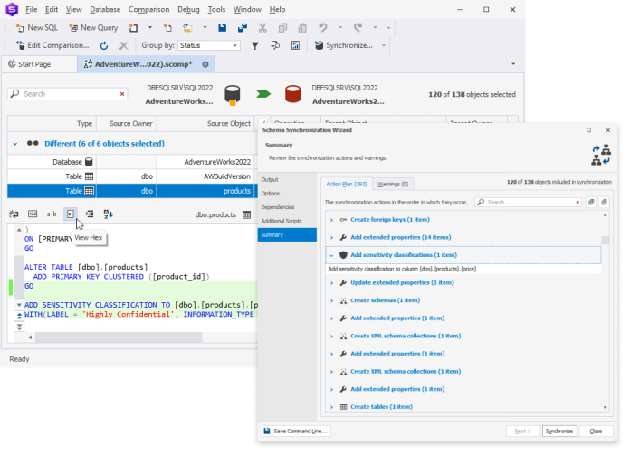
Task: Click the refresh comparison icon
Action: pos(104,46)
